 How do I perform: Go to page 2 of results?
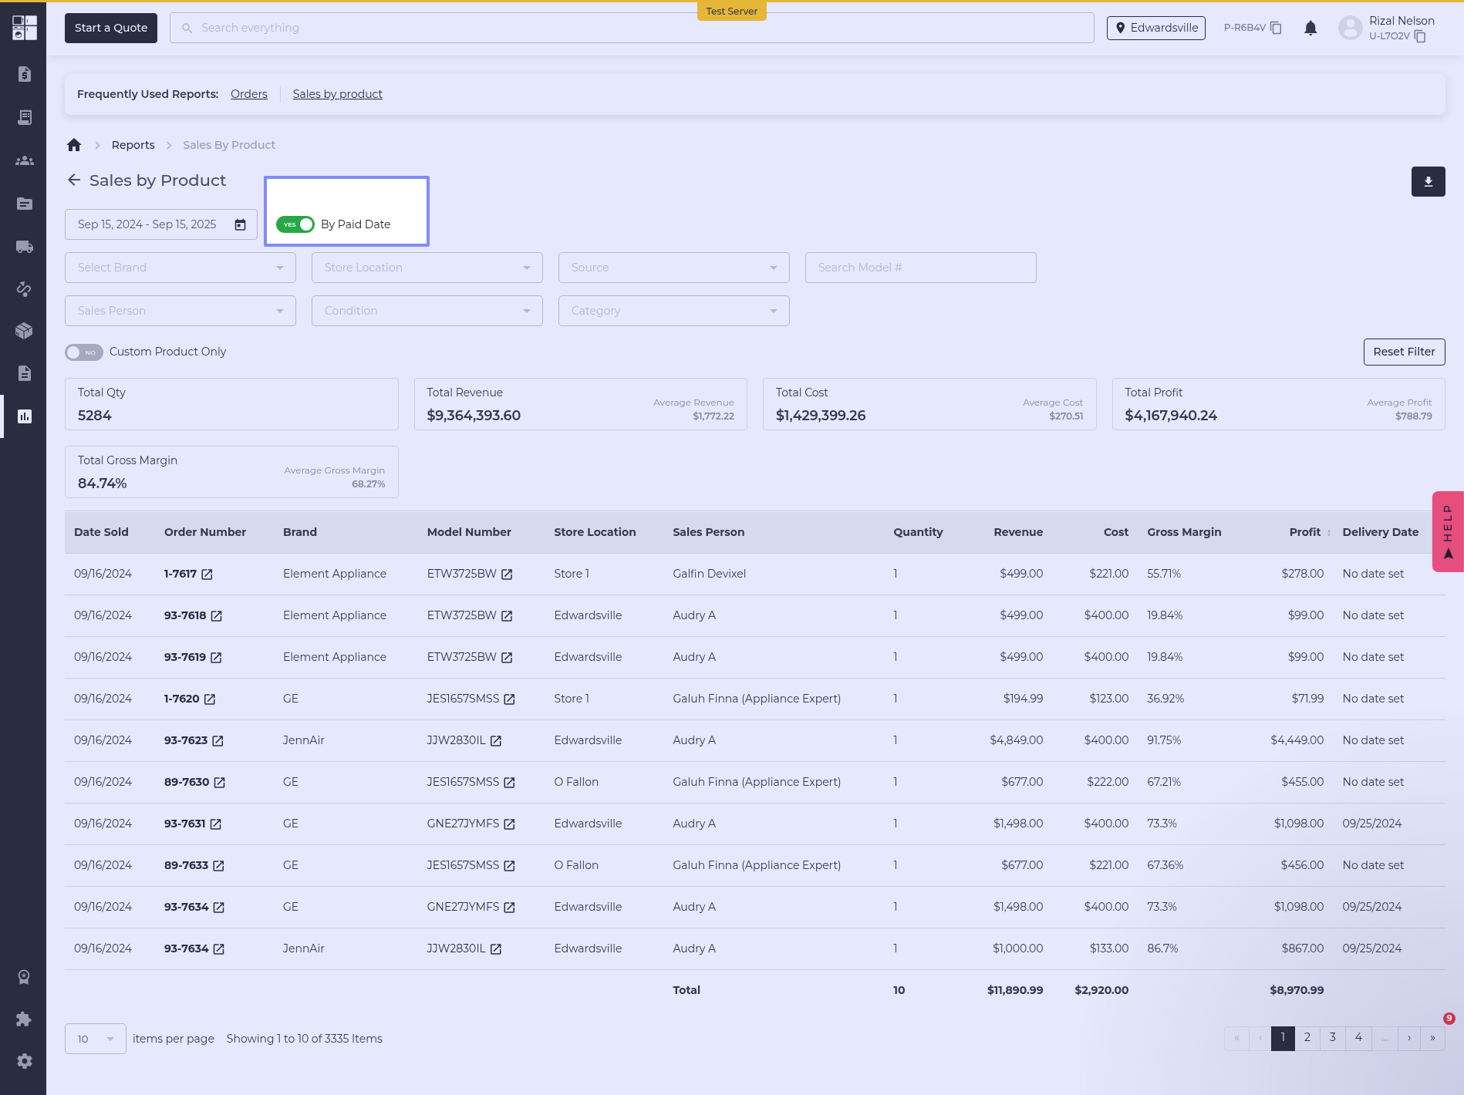(1307, 1037)
